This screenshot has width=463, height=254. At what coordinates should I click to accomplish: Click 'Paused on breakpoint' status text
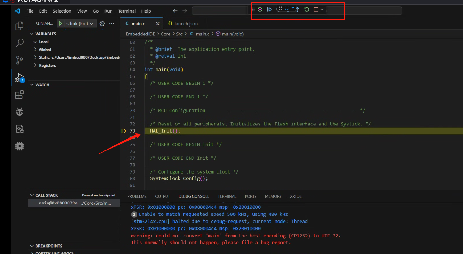coord(99,195)
